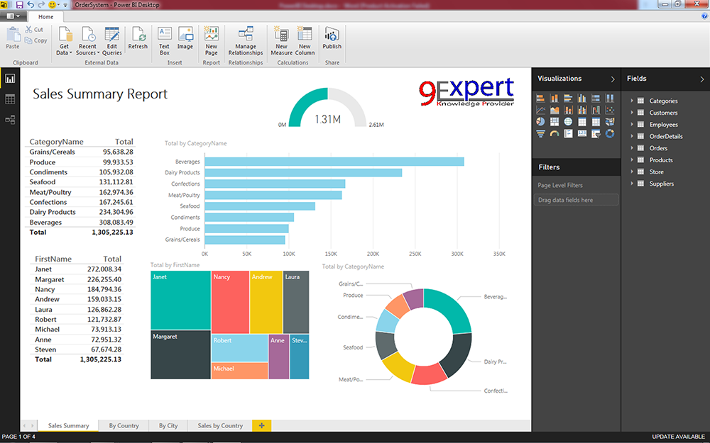
Task: Select the map globe visualization
Action: (568, 122)
